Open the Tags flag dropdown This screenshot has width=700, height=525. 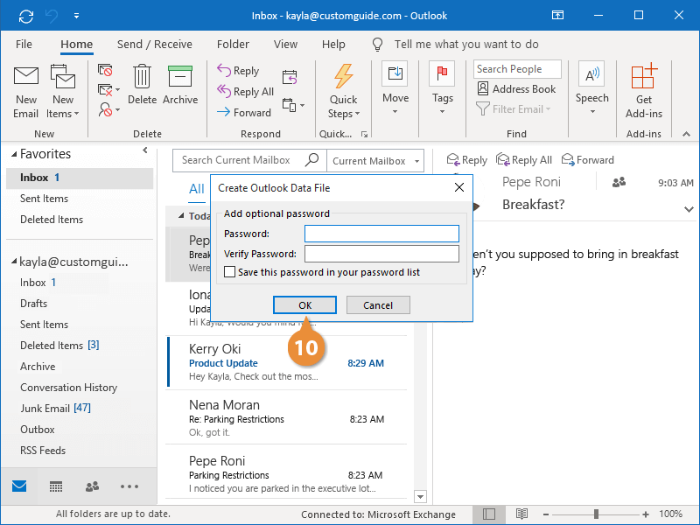point(443,88)
